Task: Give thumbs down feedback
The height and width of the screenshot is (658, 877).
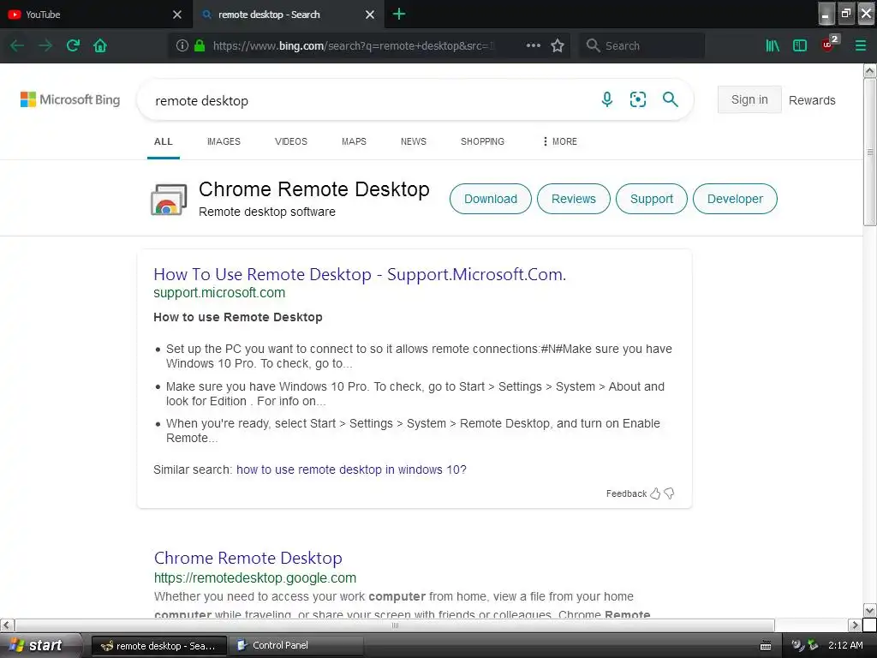Action: (x=669, y=493)
